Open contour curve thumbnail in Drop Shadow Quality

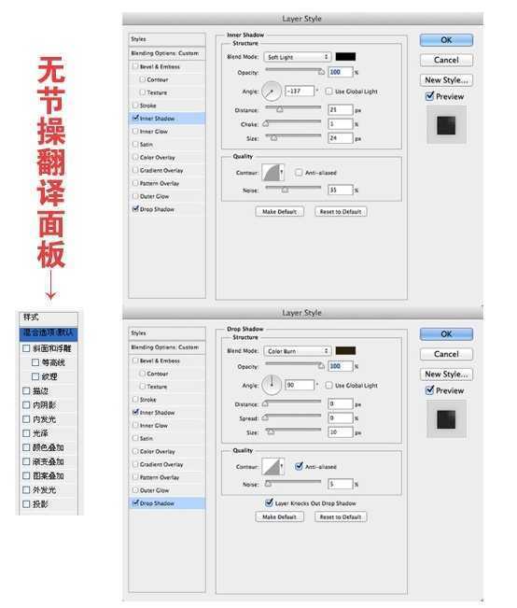coord(271,466)
